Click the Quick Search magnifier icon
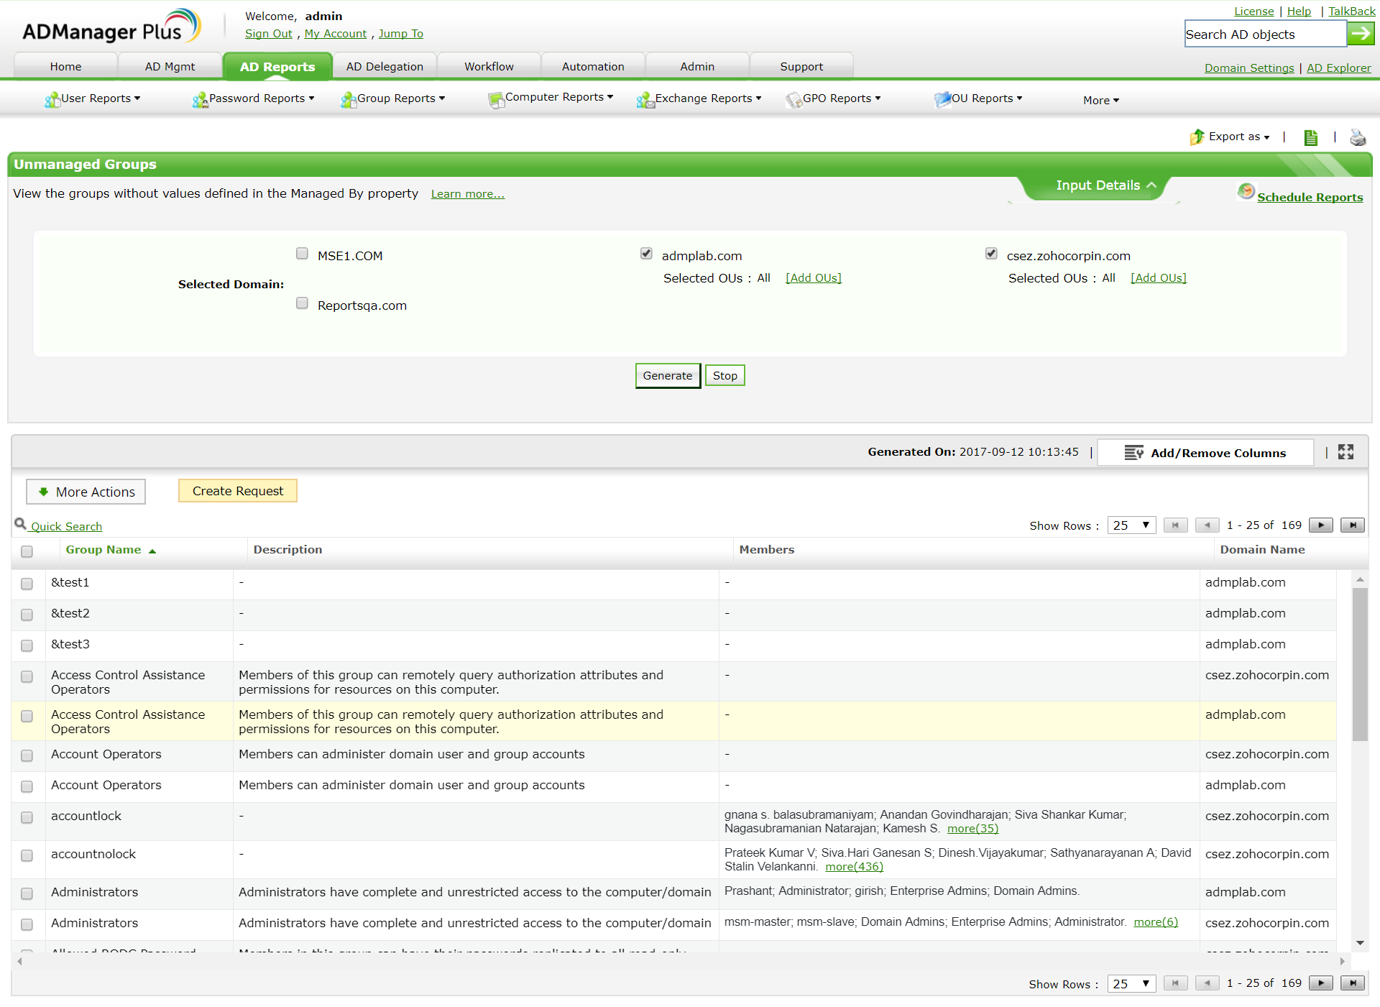Viewport: 1380px width, 1007px height. (x=20, y=524)
